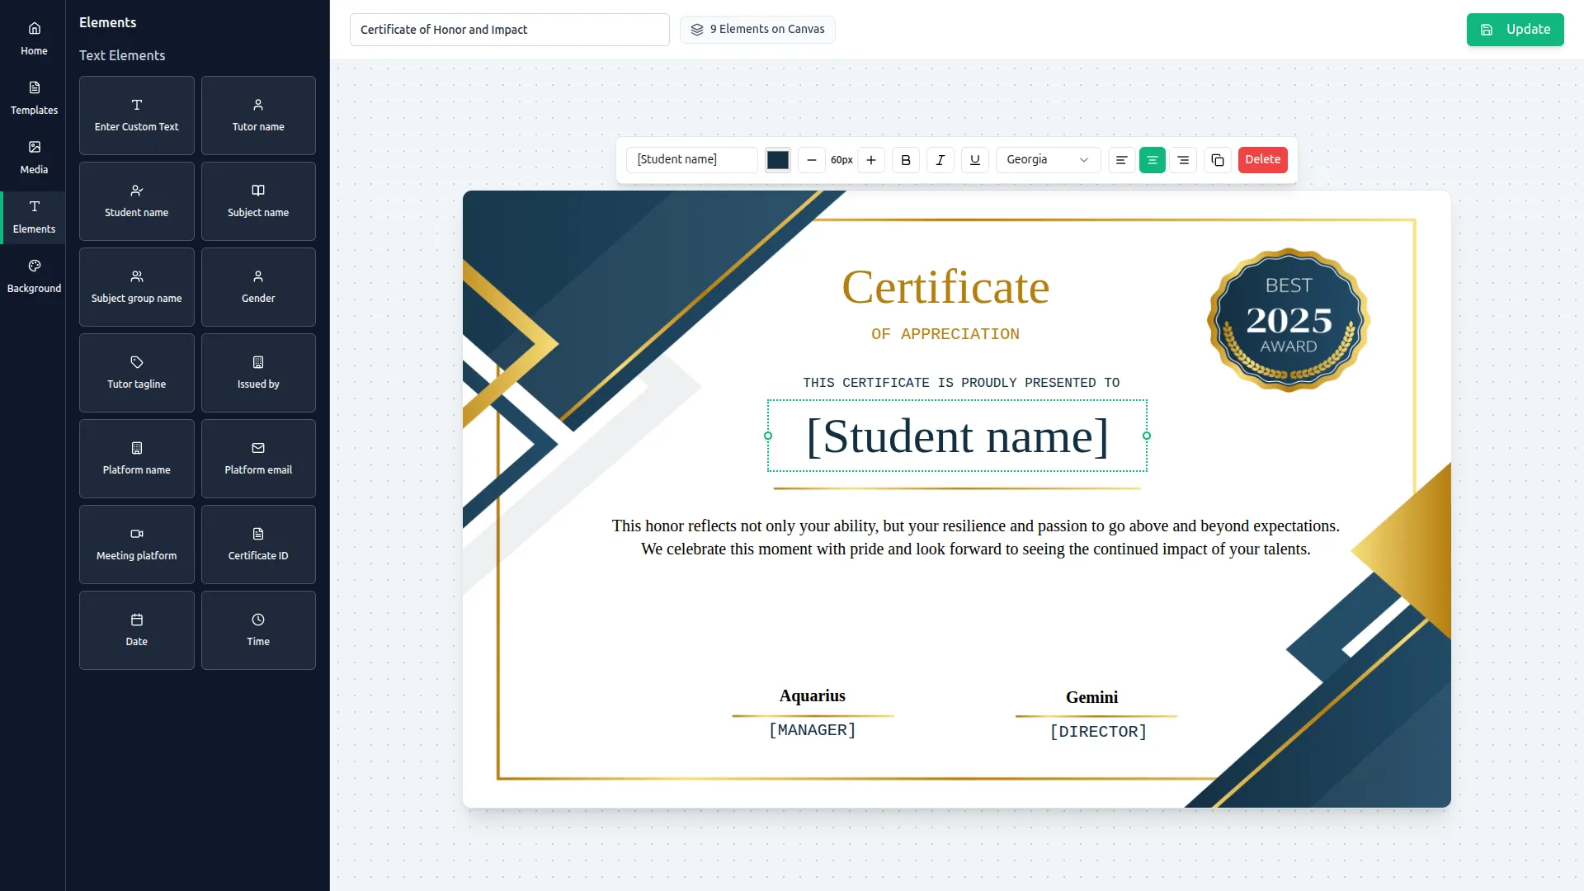Decrease font size with minus button
This screenshot has width=1584, height=891.
coord(812,160)
